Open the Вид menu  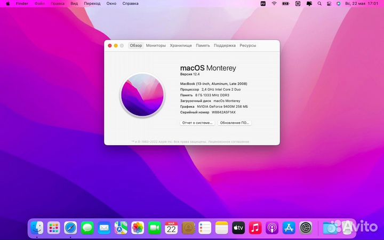pyautogui.click(x=74, y=3)
